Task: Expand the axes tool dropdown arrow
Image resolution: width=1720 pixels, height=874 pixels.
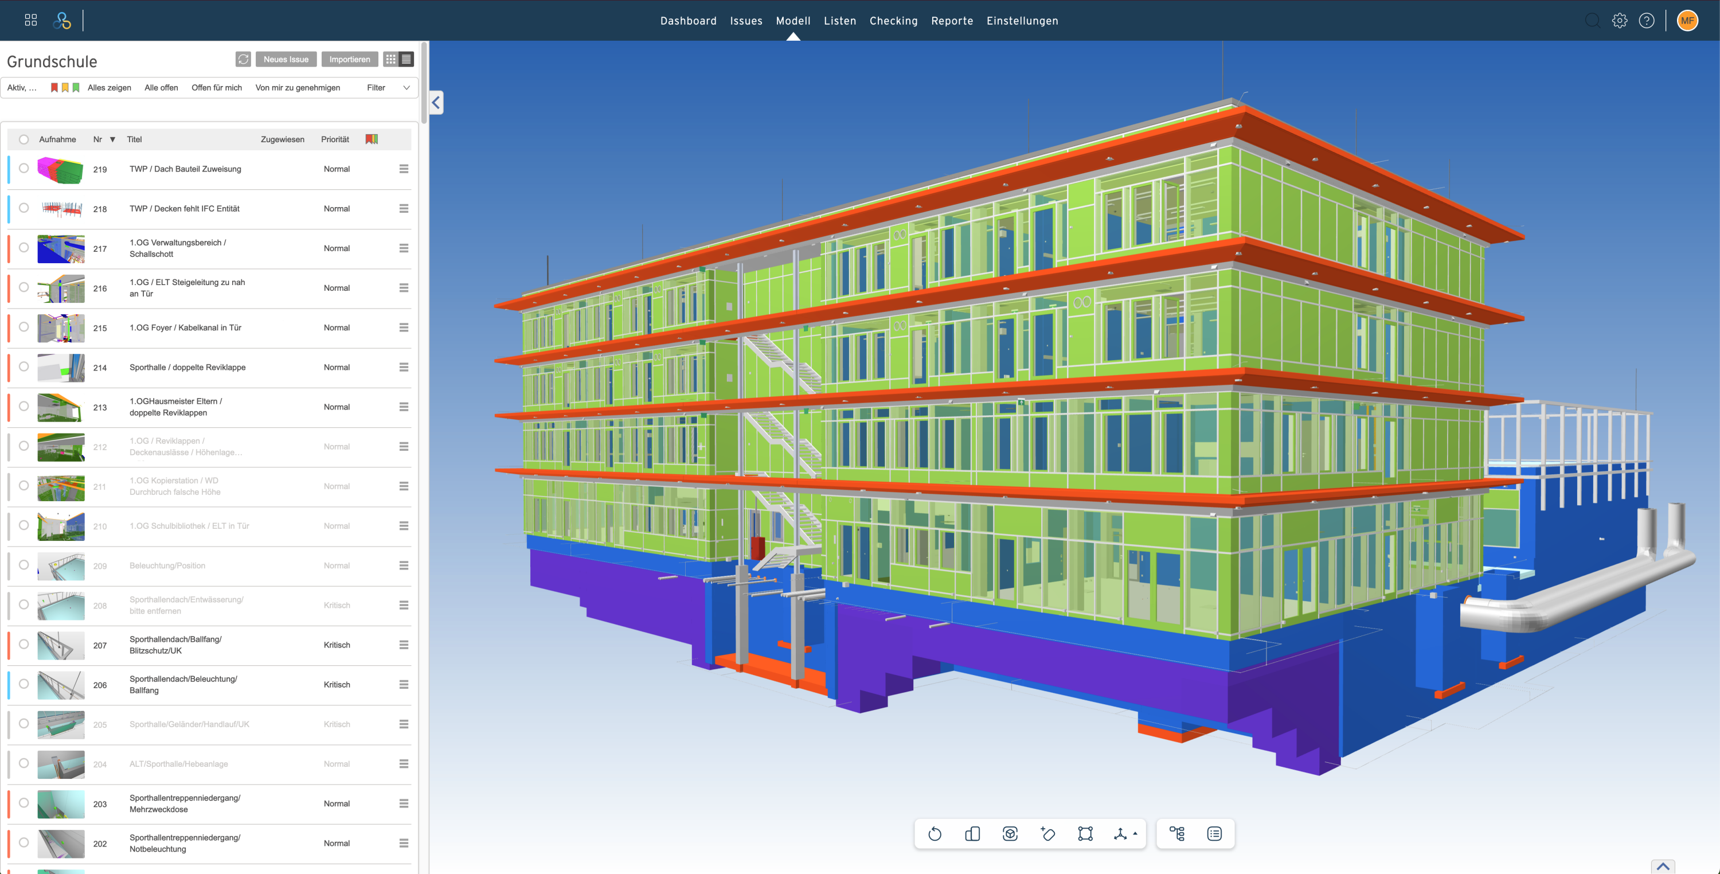Action: [x=1135, y=833]
